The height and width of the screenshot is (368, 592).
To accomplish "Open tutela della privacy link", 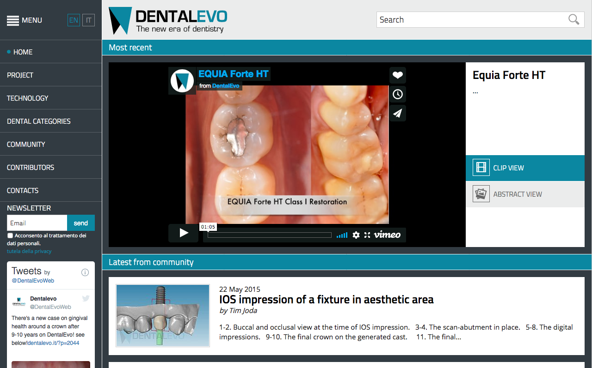I will tap(29, 251).
